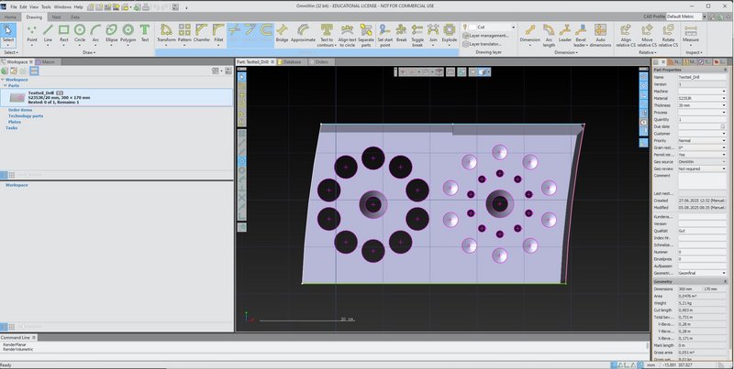Use the Explode tool
This screenshot has height=369, width=734.
coord(450,33)
